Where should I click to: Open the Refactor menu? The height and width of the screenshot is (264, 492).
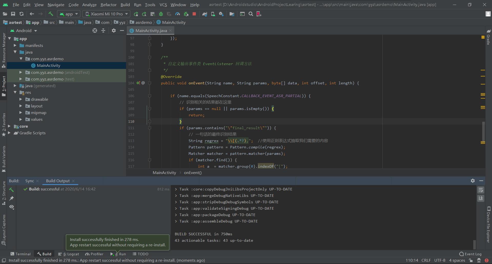click(108, 5)
